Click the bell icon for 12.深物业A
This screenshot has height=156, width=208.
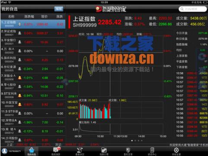point(20,122)
